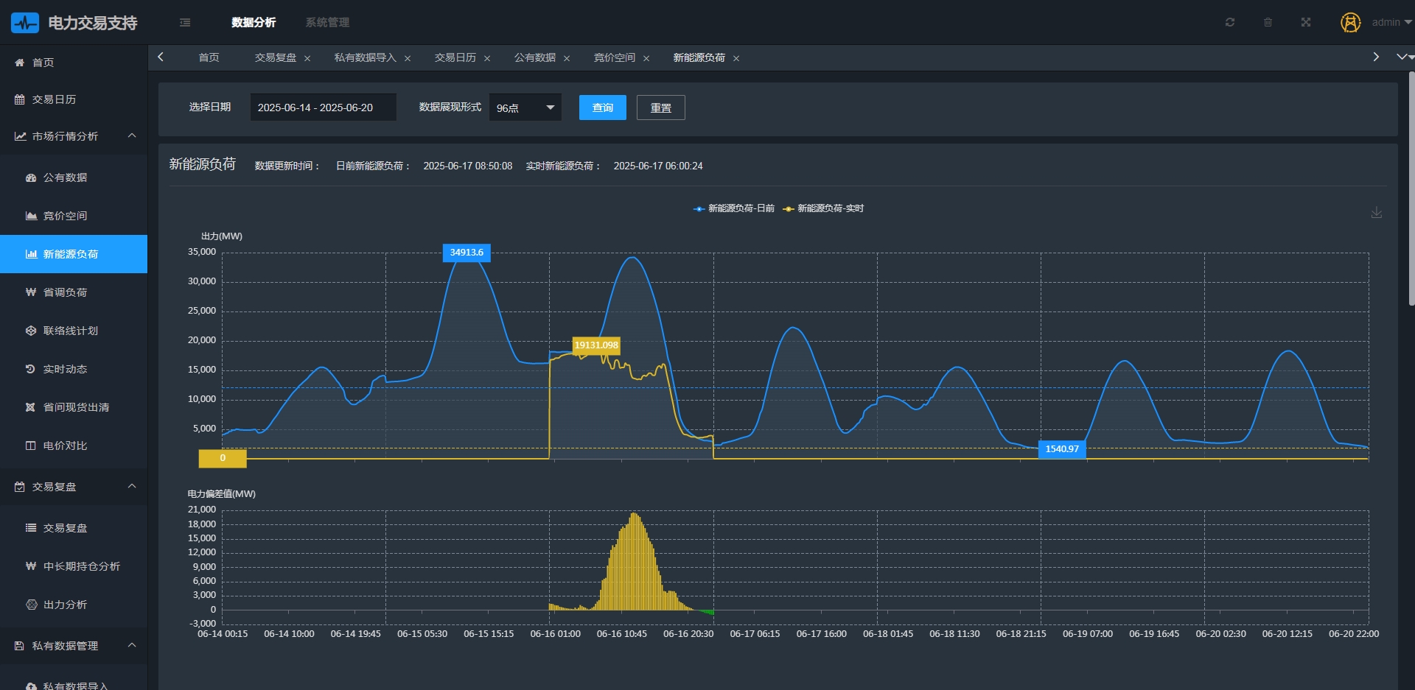Click the 0 yellow minimum marker
The height and width of the screenshot is (690, 1415).
coord(223,458)
